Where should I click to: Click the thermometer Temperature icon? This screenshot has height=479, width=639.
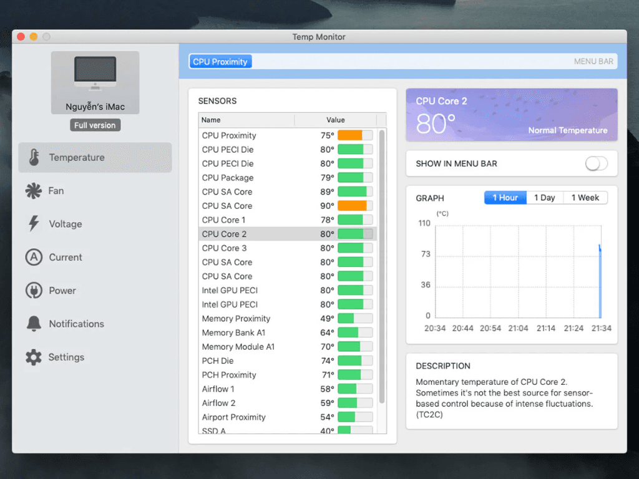(x=34, y=158)
